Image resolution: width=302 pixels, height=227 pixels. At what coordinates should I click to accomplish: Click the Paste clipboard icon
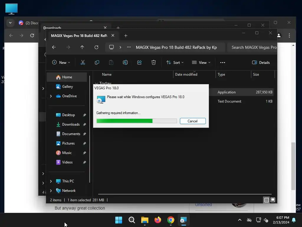click(111, 62)
